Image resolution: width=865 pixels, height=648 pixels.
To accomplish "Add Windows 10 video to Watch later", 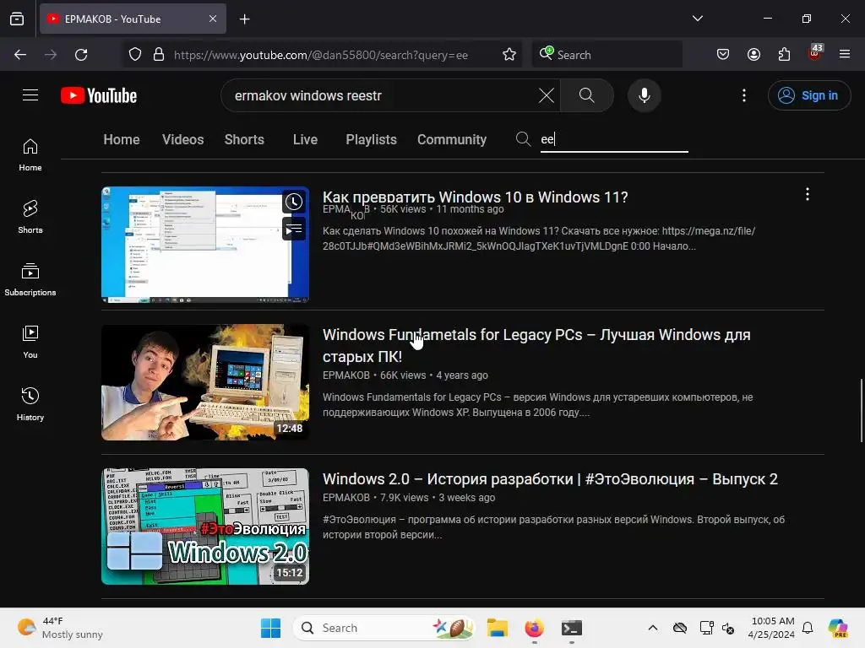I will click(293, 202).
